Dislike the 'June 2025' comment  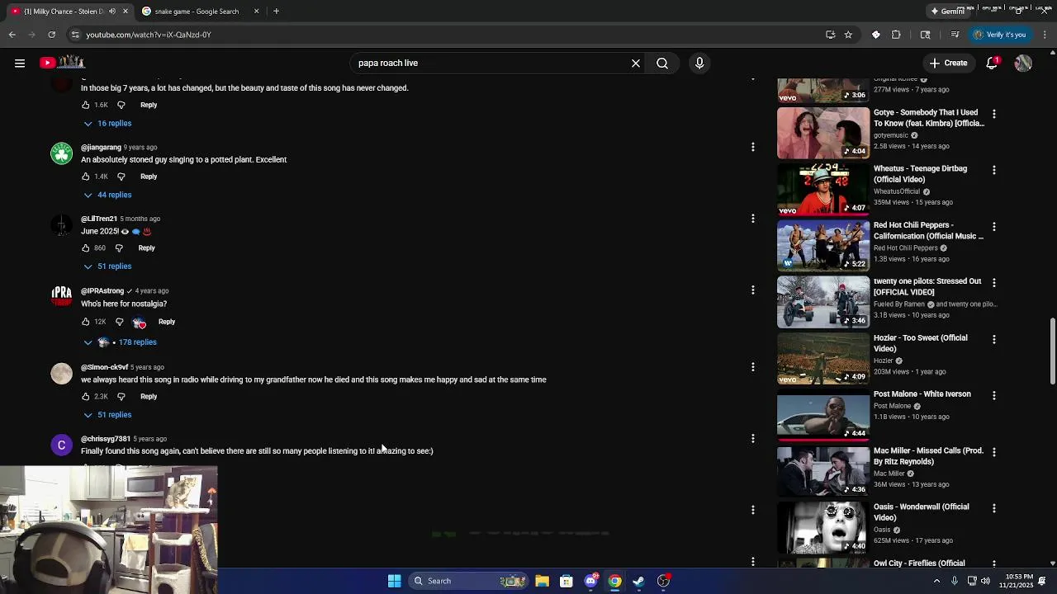point(119,247)
